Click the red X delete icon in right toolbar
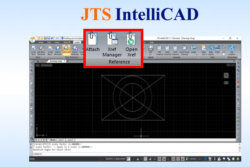The width and height of the screenshot is (250, 167). 238,82
